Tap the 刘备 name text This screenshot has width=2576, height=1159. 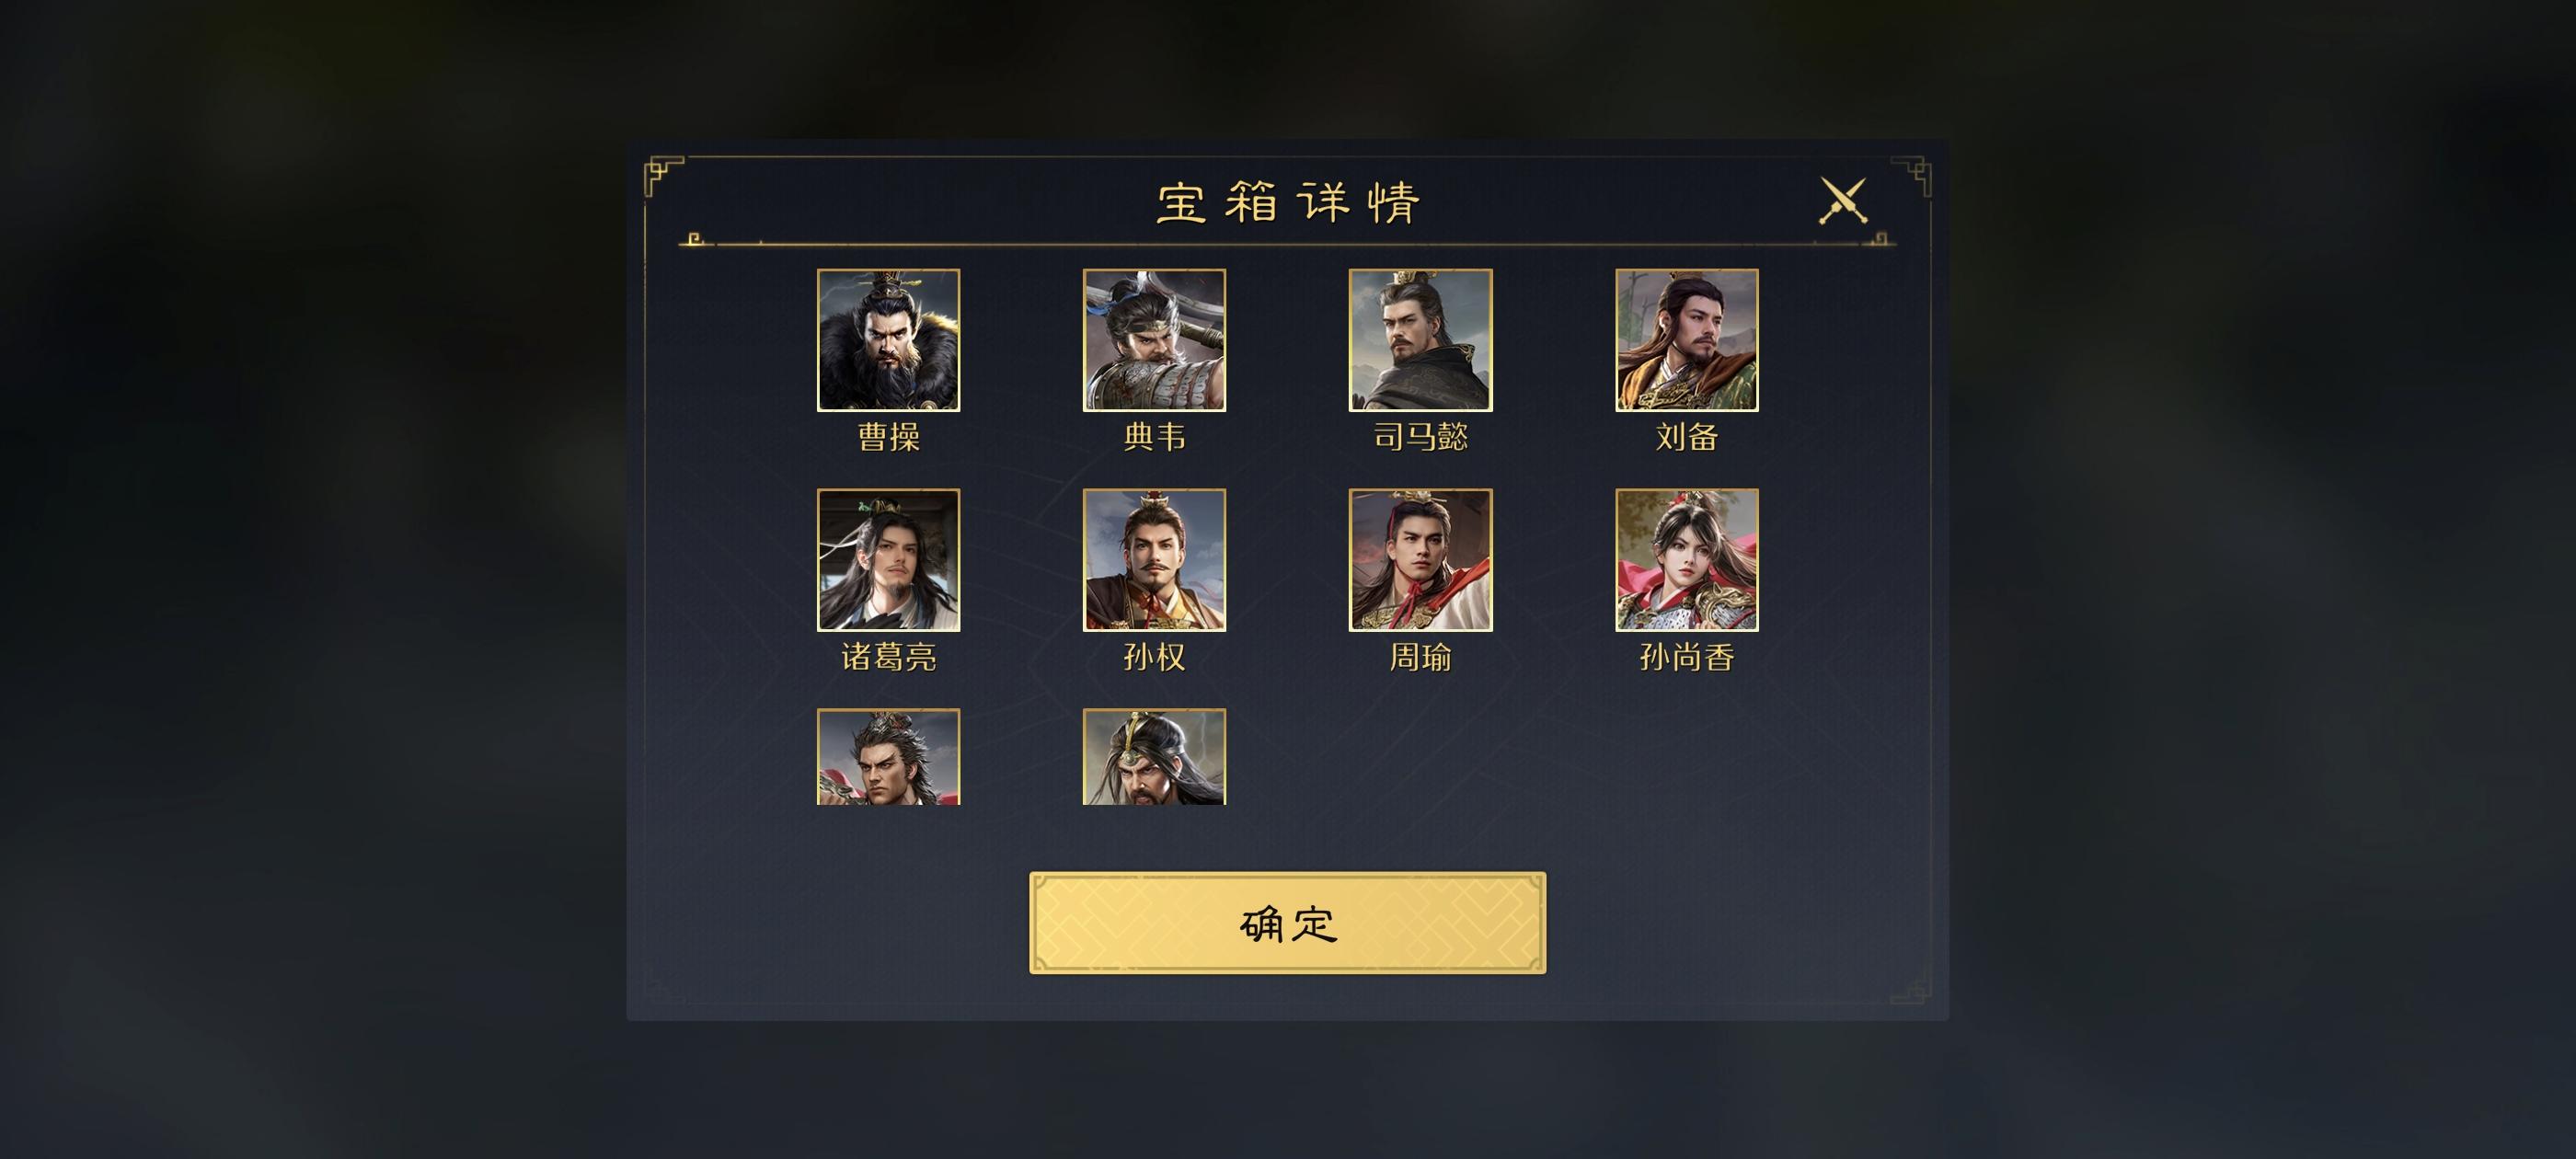(1687, 437)
